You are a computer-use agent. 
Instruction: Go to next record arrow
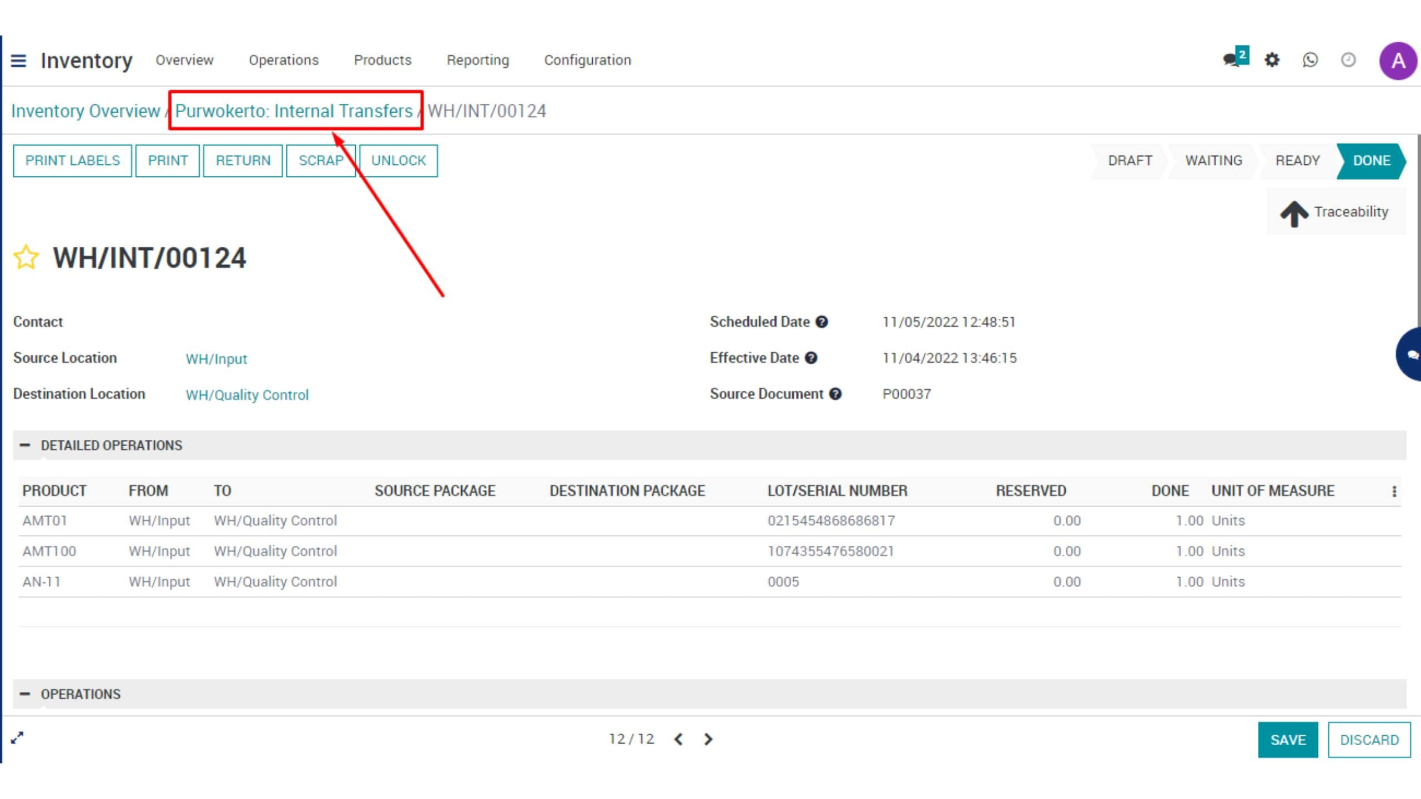[708, 739]
